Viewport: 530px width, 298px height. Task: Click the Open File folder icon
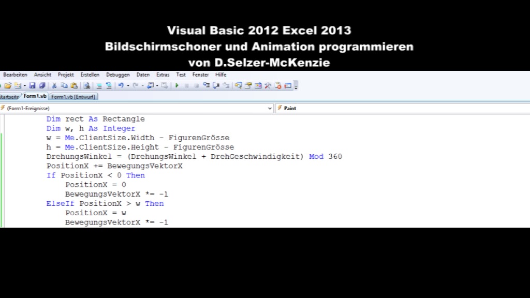[x=8, y=86]
